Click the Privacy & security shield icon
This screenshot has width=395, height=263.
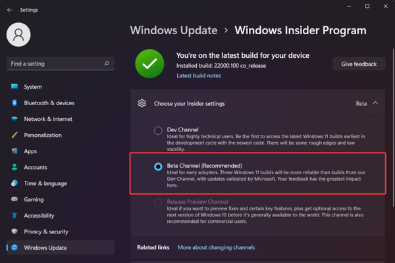click(14, 231)
